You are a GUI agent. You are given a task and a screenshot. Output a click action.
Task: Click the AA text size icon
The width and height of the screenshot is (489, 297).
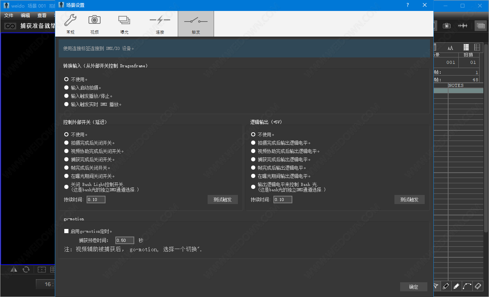click(450, 48)
